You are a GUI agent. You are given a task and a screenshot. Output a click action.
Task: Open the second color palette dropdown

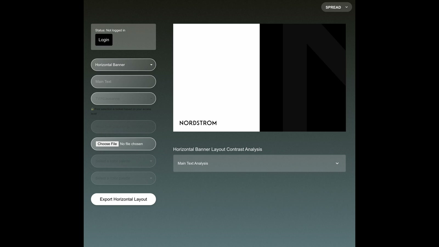click(123, 178)
